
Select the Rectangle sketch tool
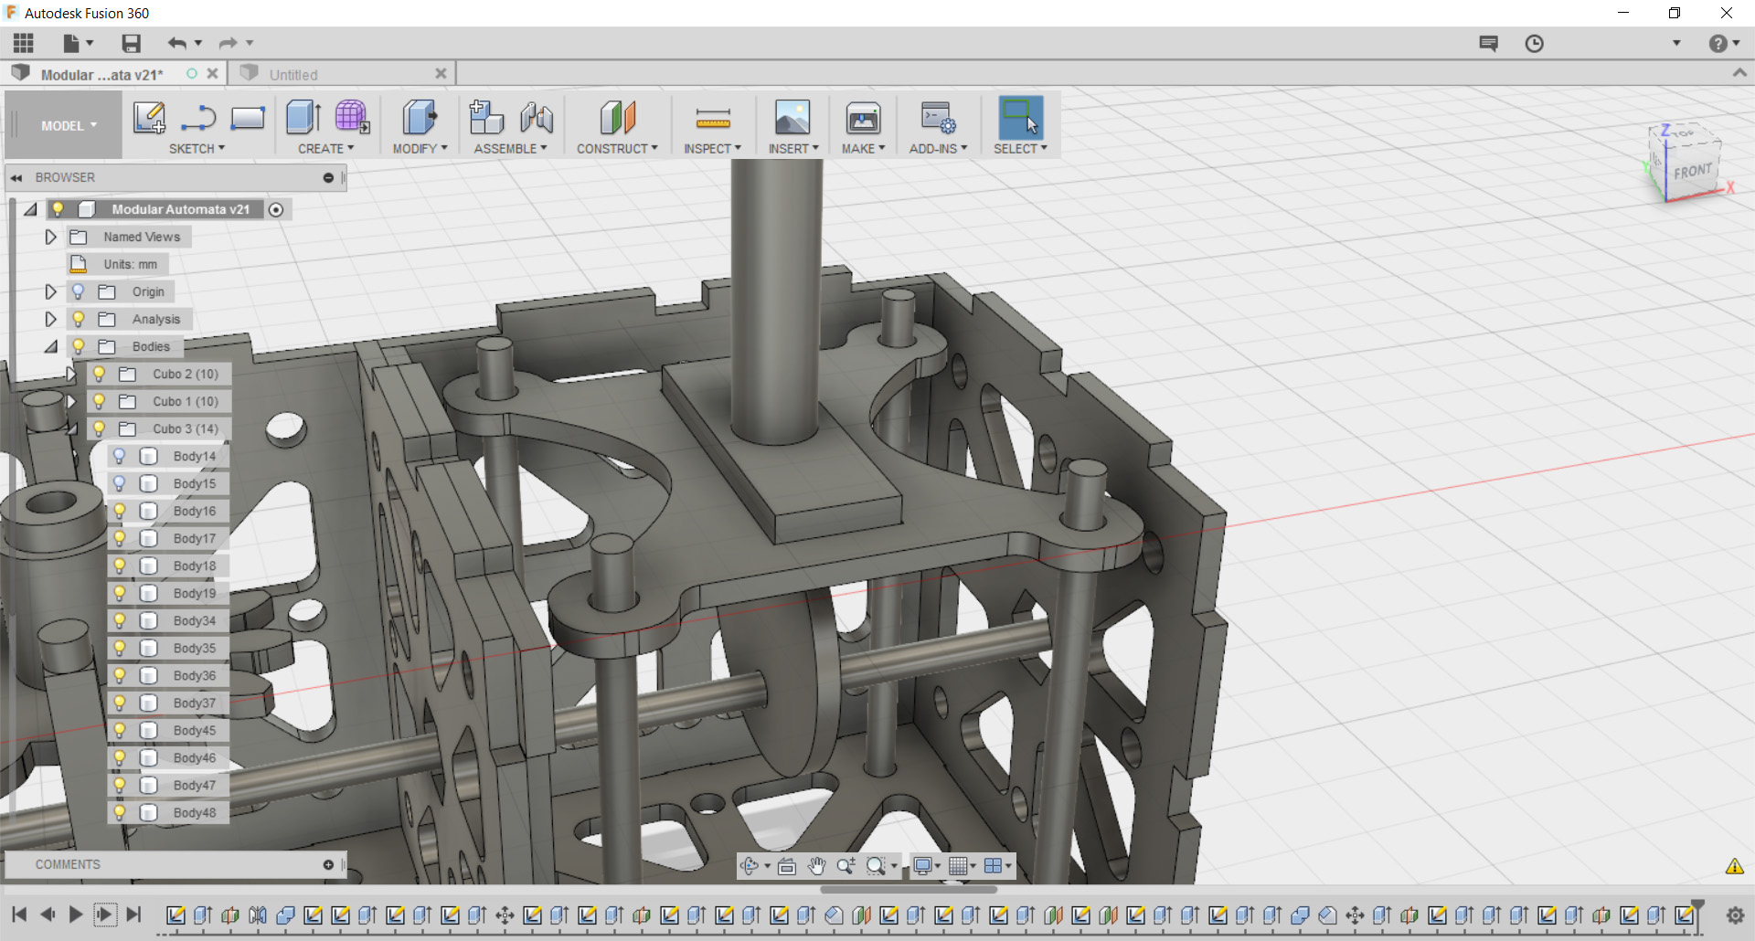click(247, 118)
